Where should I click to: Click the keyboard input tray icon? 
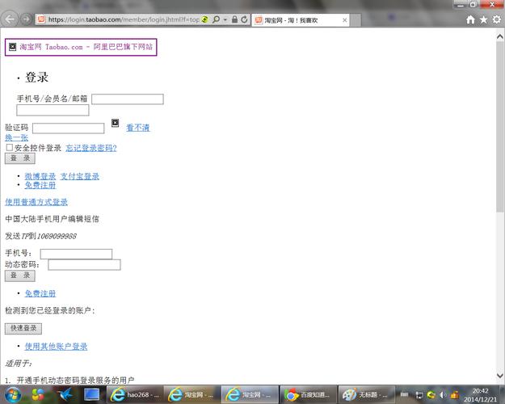click(x=404, y=394)
